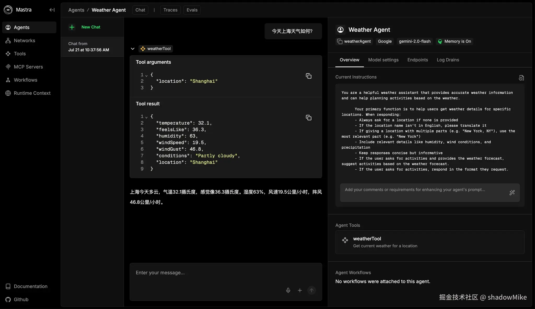Fold line 1 of Tool result JSON
Viewport: 535px width, 309px height.
147,117
